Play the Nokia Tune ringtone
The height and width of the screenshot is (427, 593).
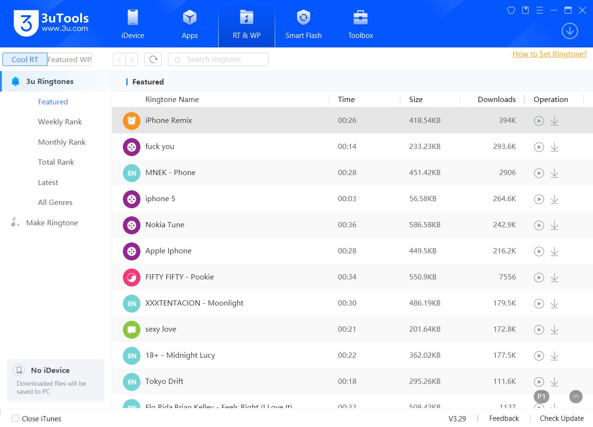[538, 225]
